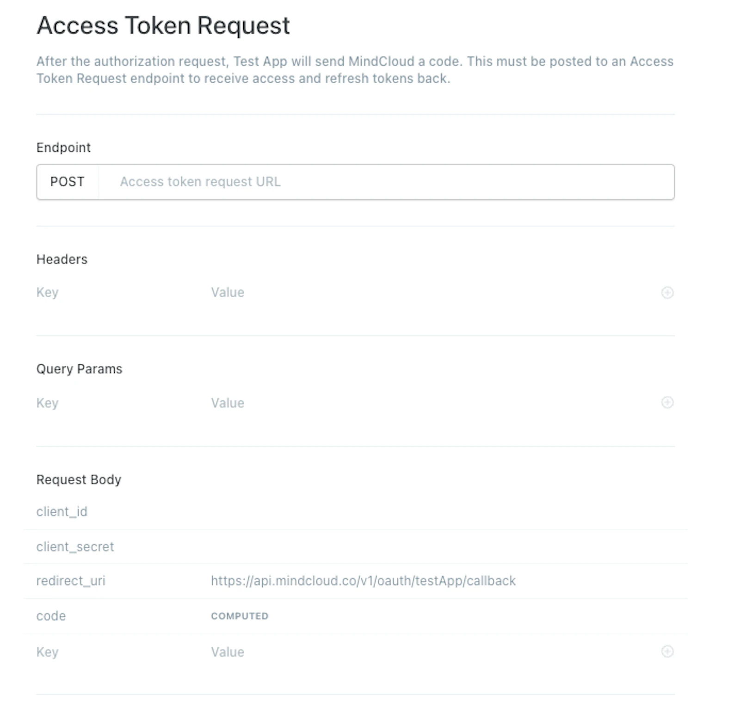Add a Query Params row with plus icon
Viewport: 740px width, 712px height.
pyautogui.click(x=667, y=402)
